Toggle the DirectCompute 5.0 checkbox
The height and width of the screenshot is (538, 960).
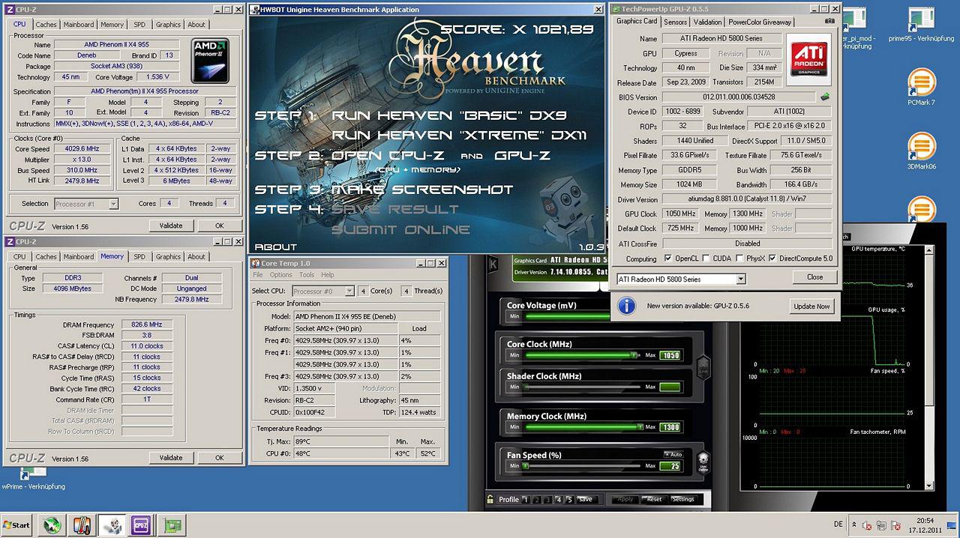(772, 259)
